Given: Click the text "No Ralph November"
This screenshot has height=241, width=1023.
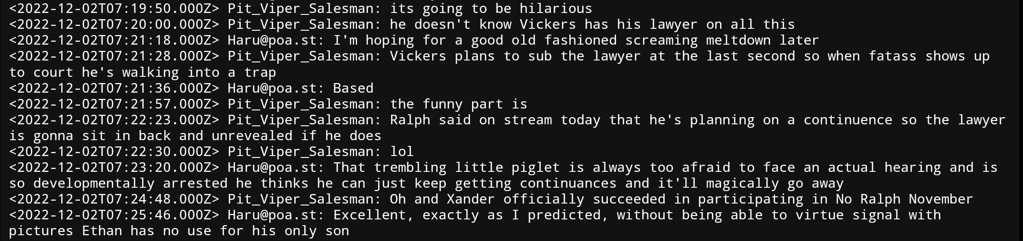Looking at the screenshot, I should [904, 199].
